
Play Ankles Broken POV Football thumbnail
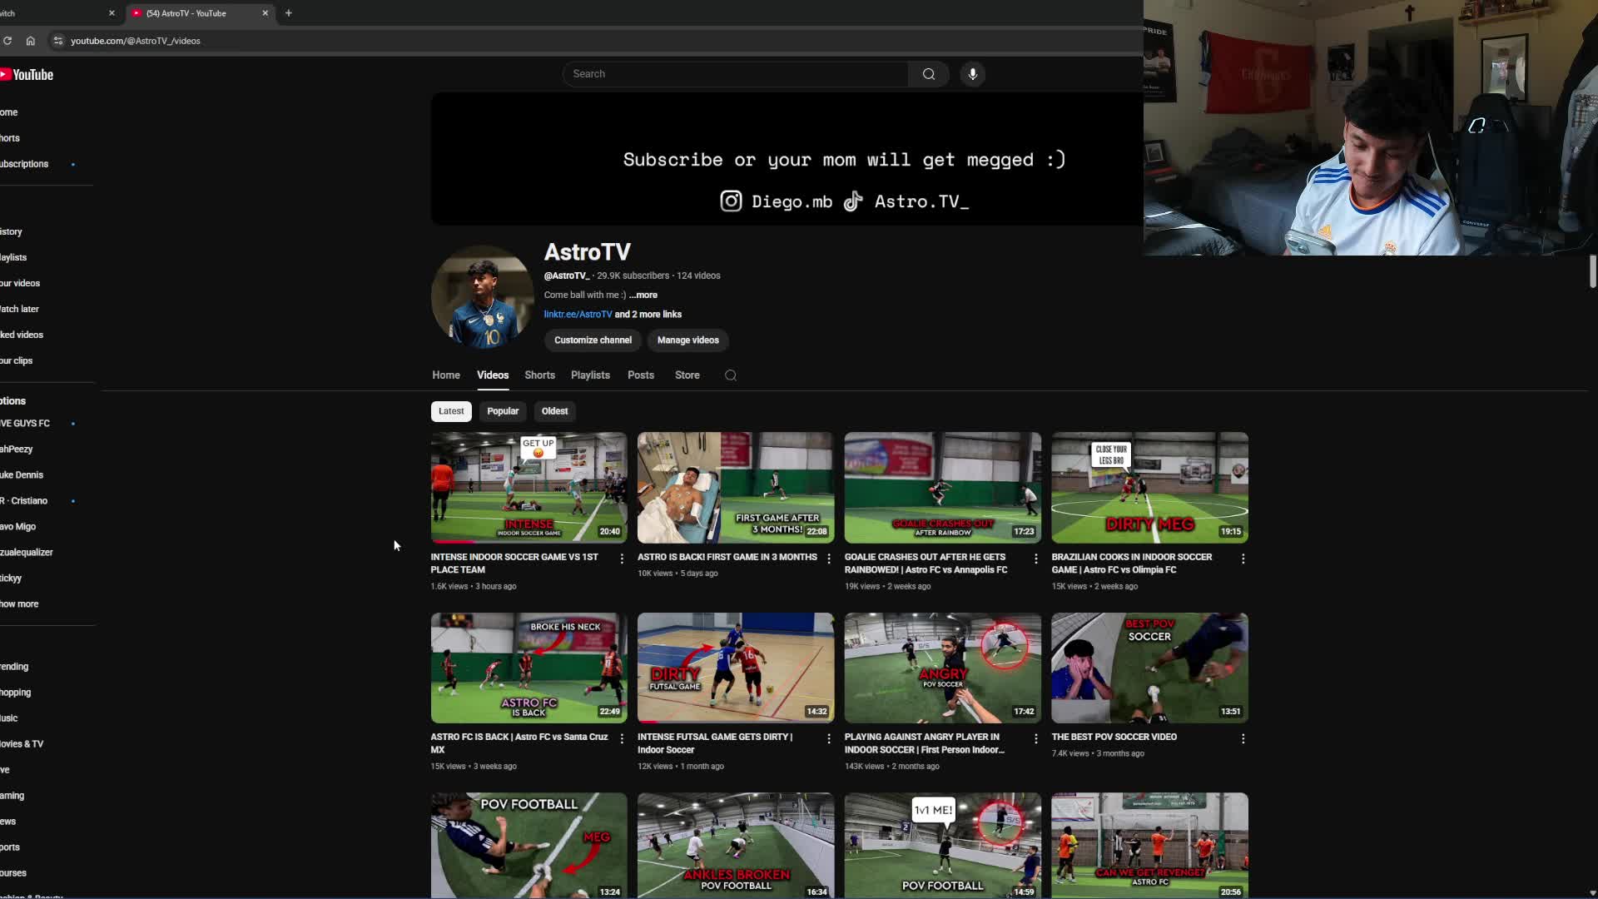pos(736,845)
